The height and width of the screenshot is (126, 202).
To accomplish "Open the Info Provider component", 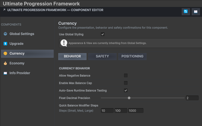I will (x=27, y=73).
